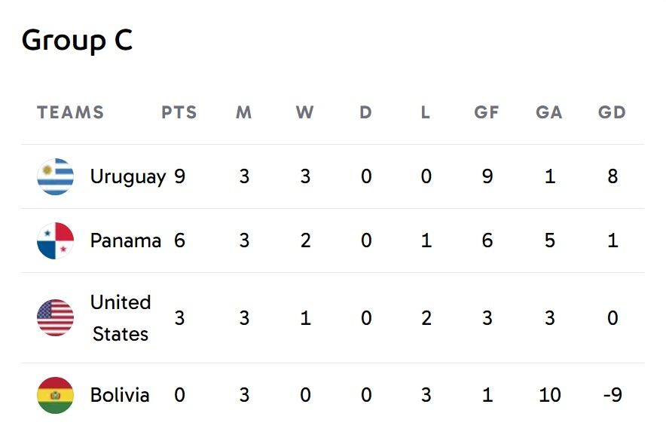Sort by the GA column header

click(549, 113)
